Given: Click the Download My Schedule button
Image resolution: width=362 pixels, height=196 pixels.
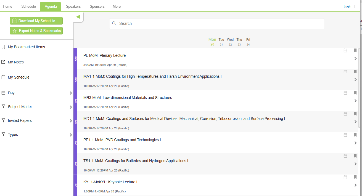Looking at the screenshot, I should click(x=36, y=21).
